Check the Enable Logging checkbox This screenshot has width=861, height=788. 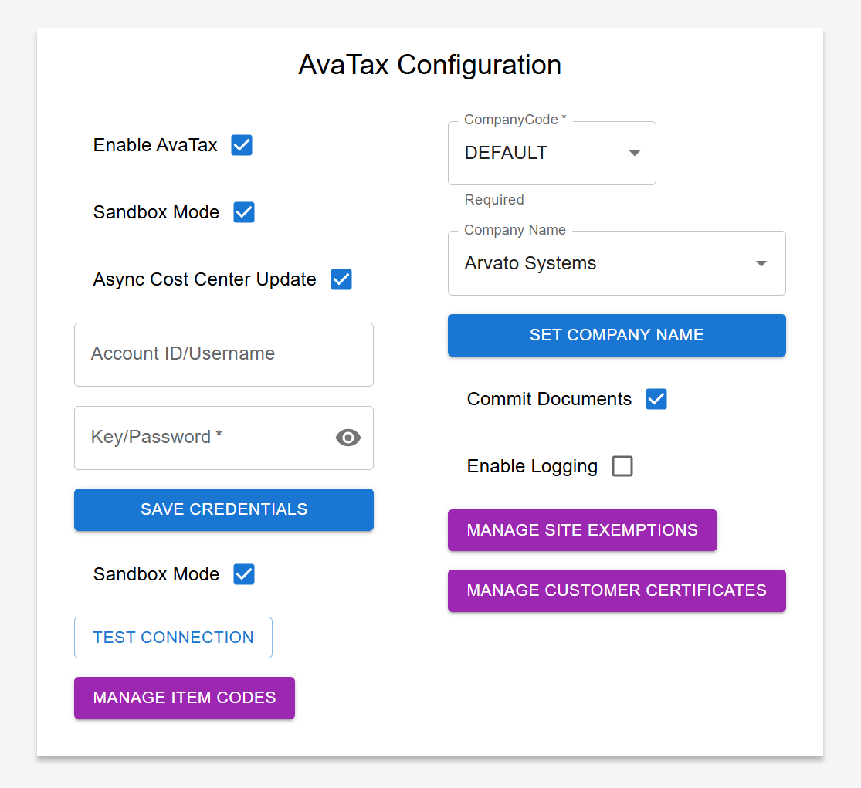622,466
